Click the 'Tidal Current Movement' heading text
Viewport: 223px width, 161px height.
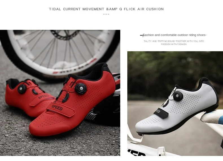coord(106,9)
